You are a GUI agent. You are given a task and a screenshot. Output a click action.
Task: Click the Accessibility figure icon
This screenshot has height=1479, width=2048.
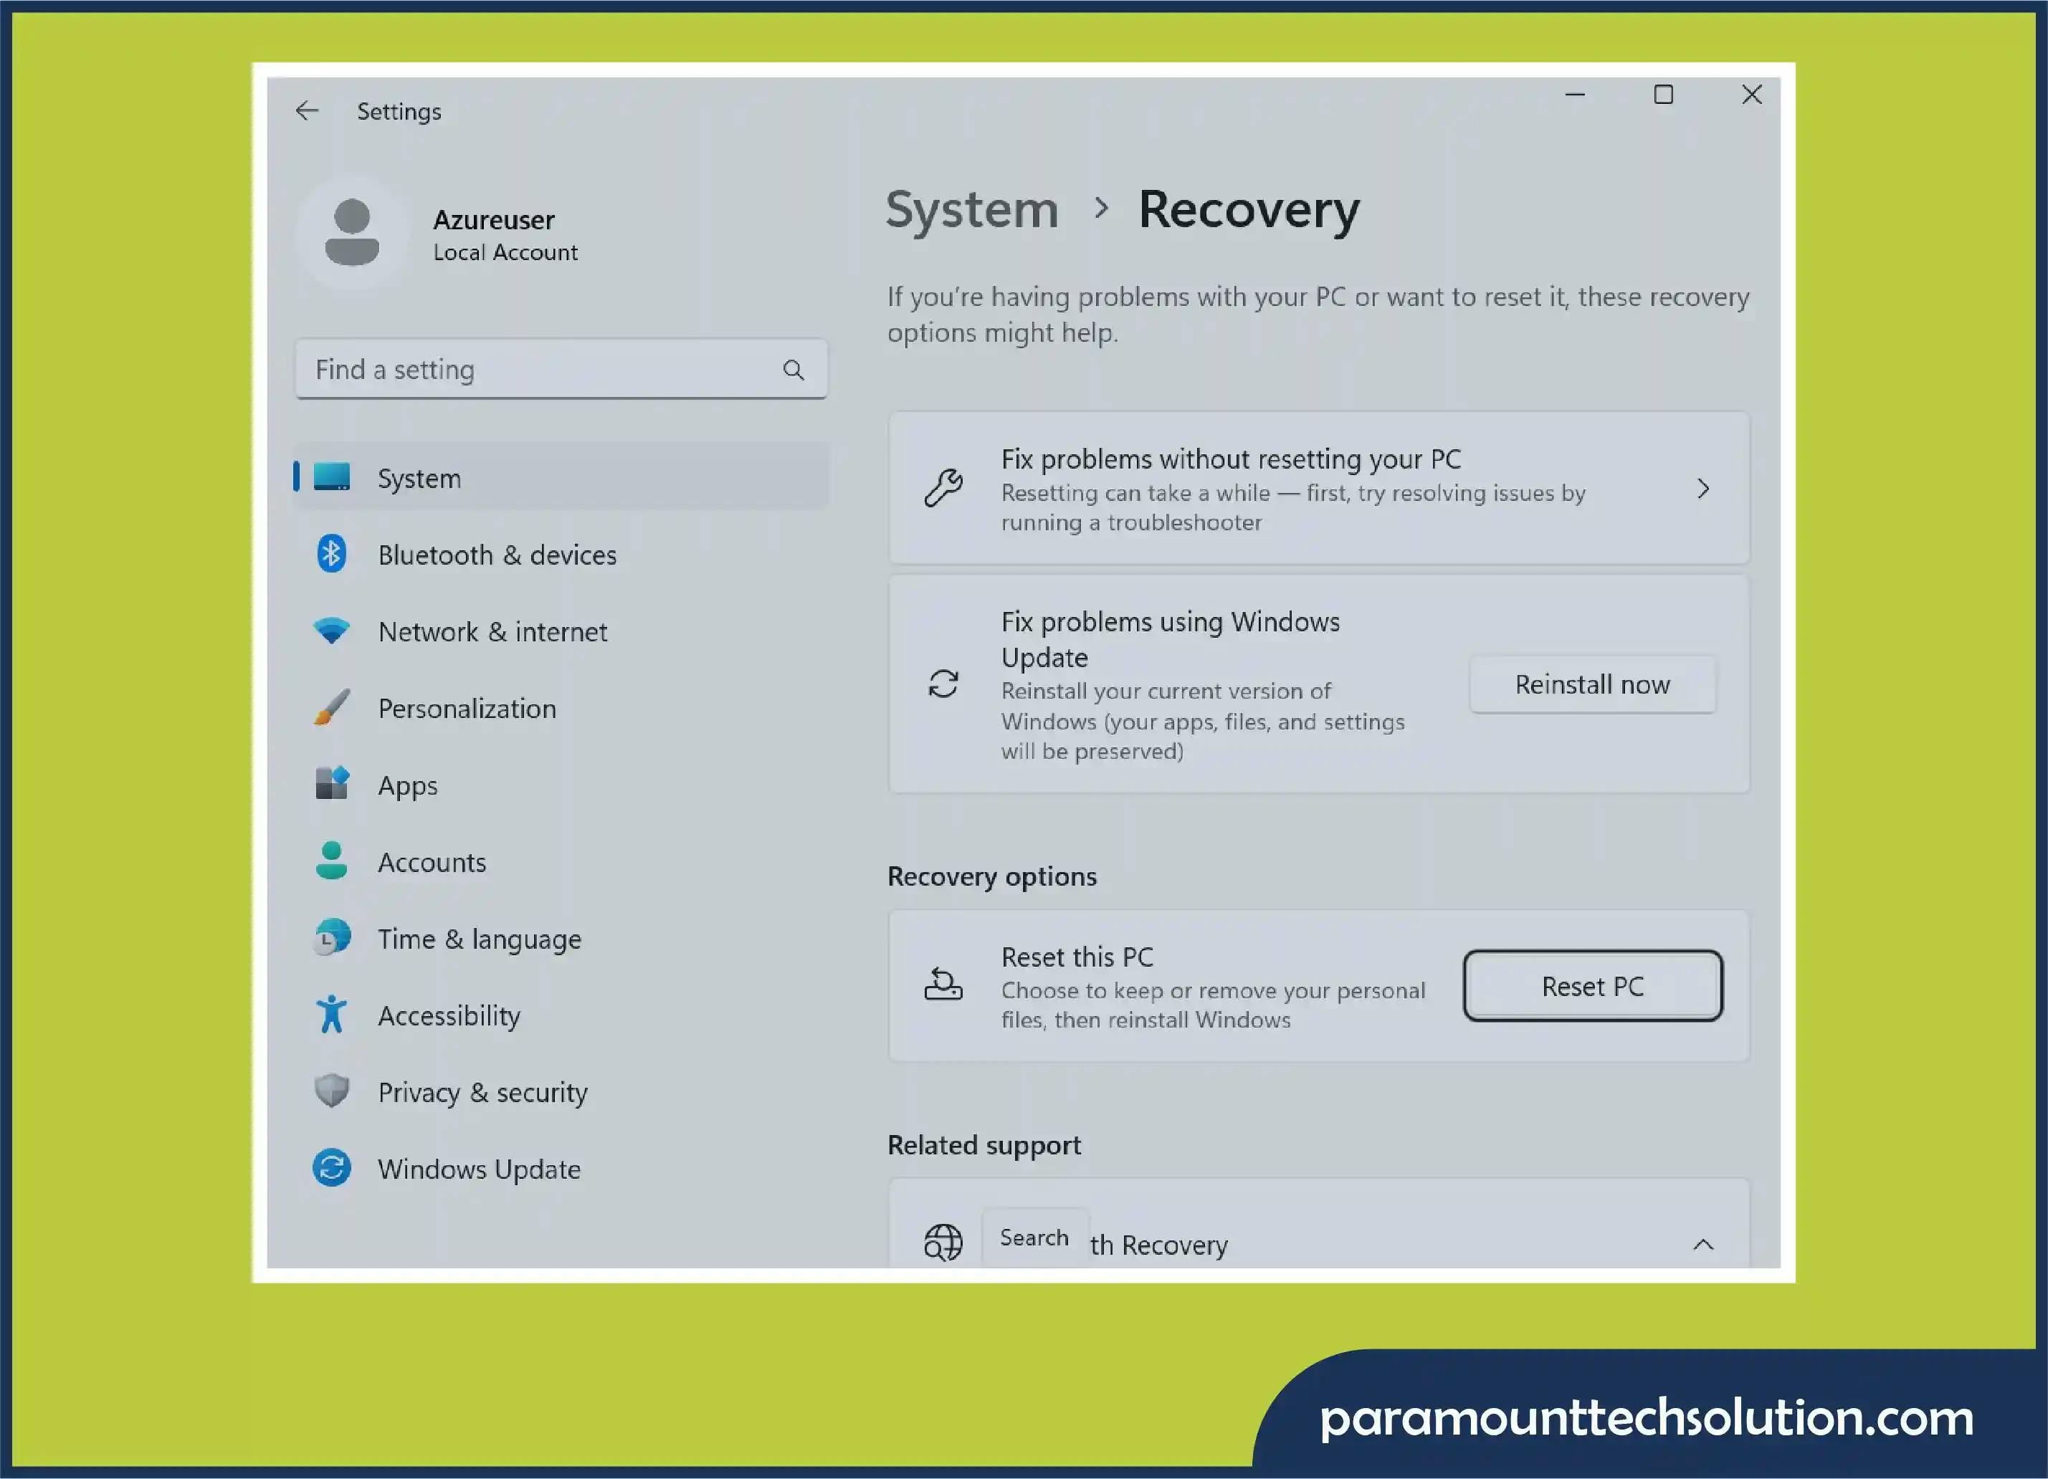331,1014
